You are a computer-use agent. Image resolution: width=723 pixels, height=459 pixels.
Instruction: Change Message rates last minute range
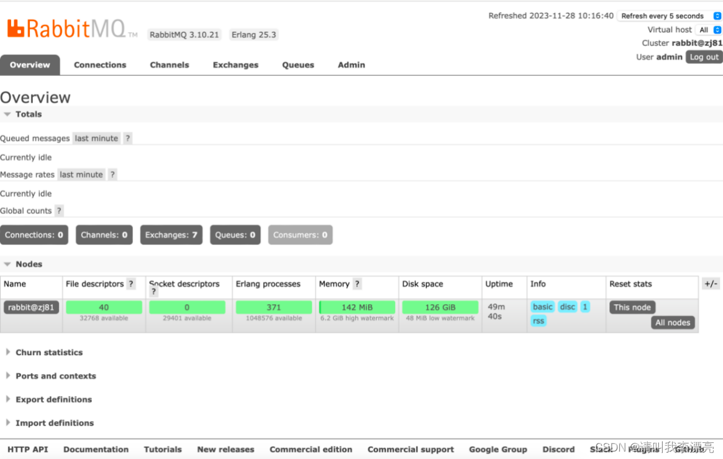81,175
